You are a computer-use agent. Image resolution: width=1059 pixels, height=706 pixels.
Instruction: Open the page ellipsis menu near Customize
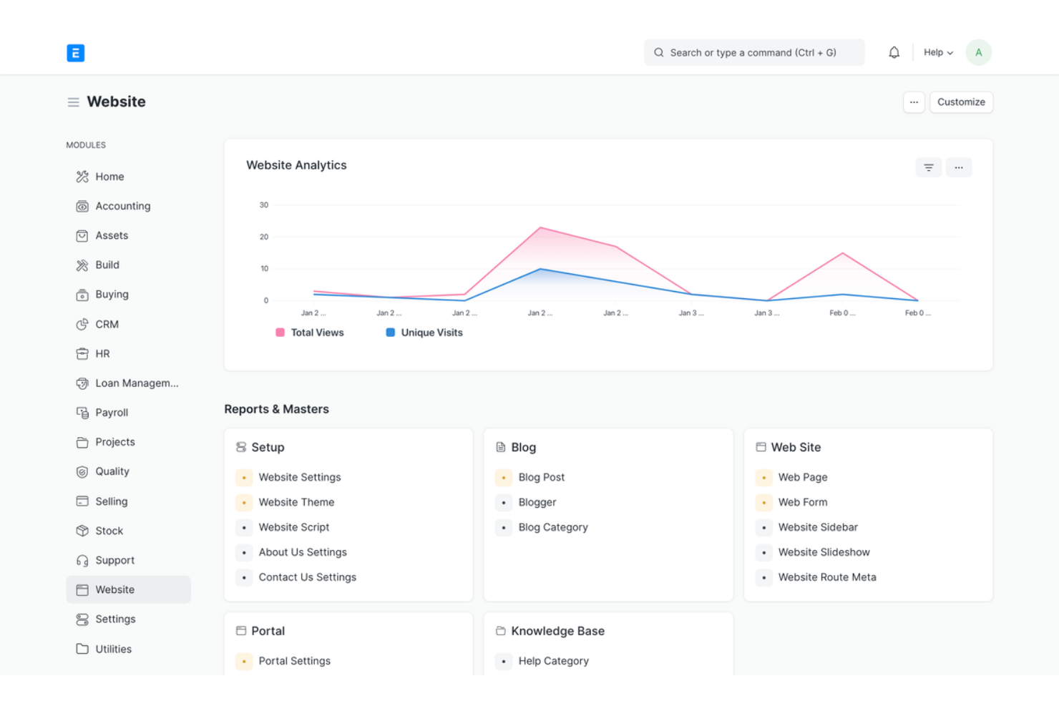pyautogui.click(x=914, y=102)
